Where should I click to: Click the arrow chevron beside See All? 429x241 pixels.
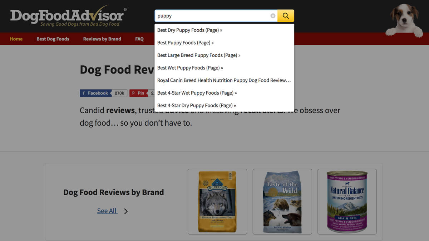125,211
